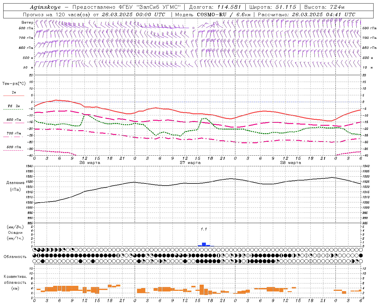Click the '10 м' wind level label on the left
The width and height of the screenshot is (378, 303).
point(28,67)
